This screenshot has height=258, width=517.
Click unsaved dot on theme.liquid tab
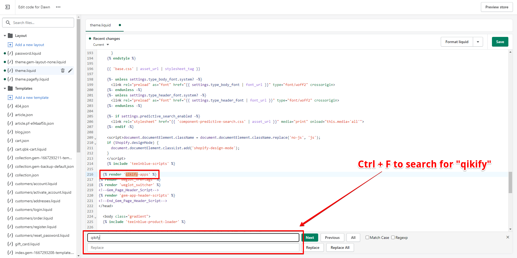point(120,25)
